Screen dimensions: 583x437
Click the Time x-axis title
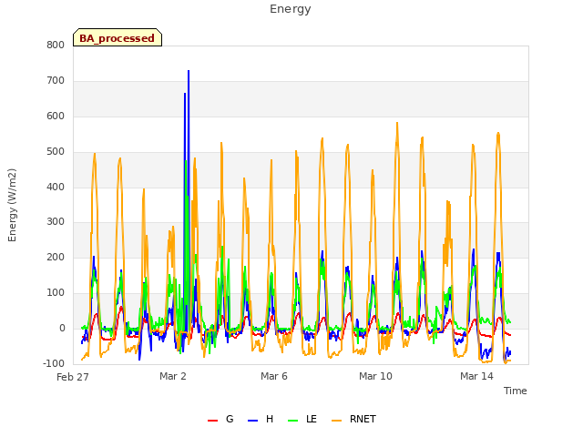pyautogui.click(x=516, y=391)
